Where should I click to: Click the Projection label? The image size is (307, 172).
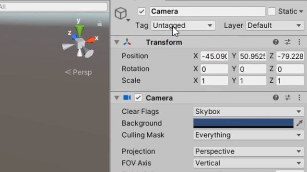139,151
